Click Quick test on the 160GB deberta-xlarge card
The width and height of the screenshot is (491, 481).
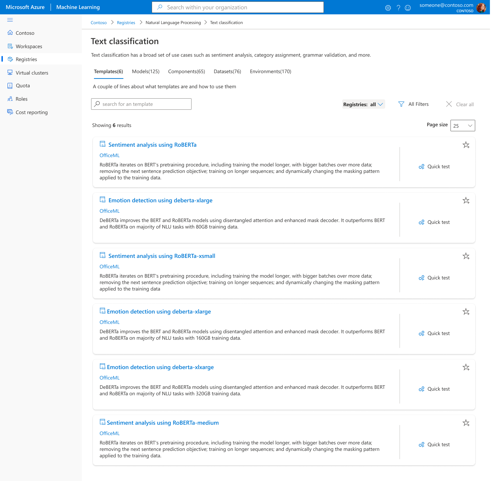pyautogui.click(x=434, y=334)
